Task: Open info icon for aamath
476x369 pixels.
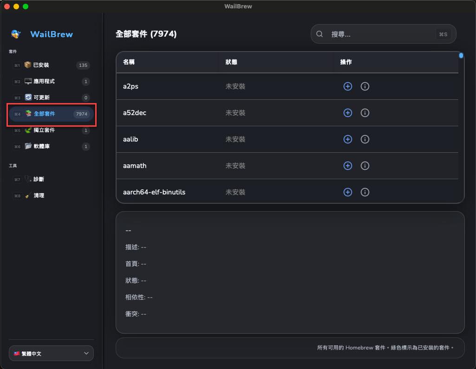Action: [365, 166]
